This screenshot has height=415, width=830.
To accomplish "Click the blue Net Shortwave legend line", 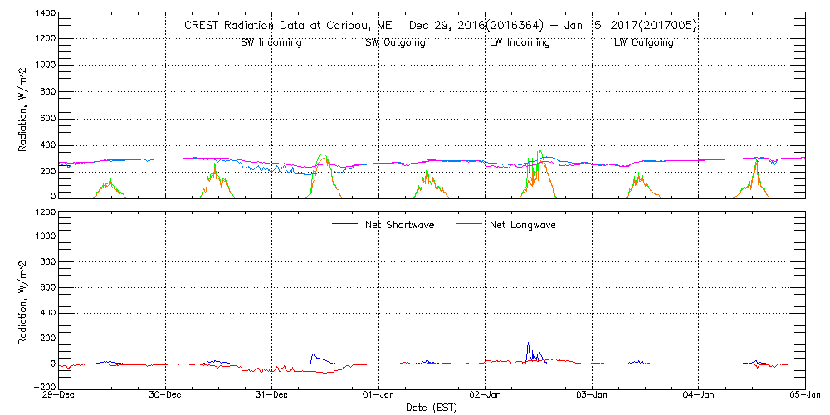I will click(345, 224).
